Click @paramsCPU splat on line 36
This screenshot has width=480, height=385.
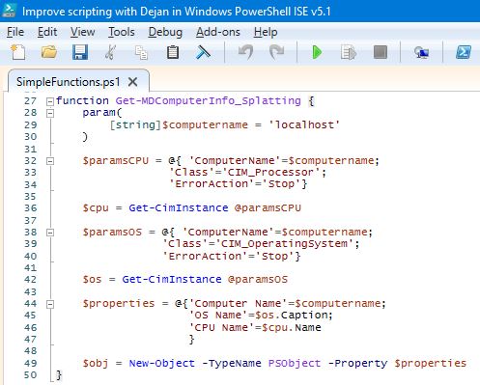tap(268, 207)
